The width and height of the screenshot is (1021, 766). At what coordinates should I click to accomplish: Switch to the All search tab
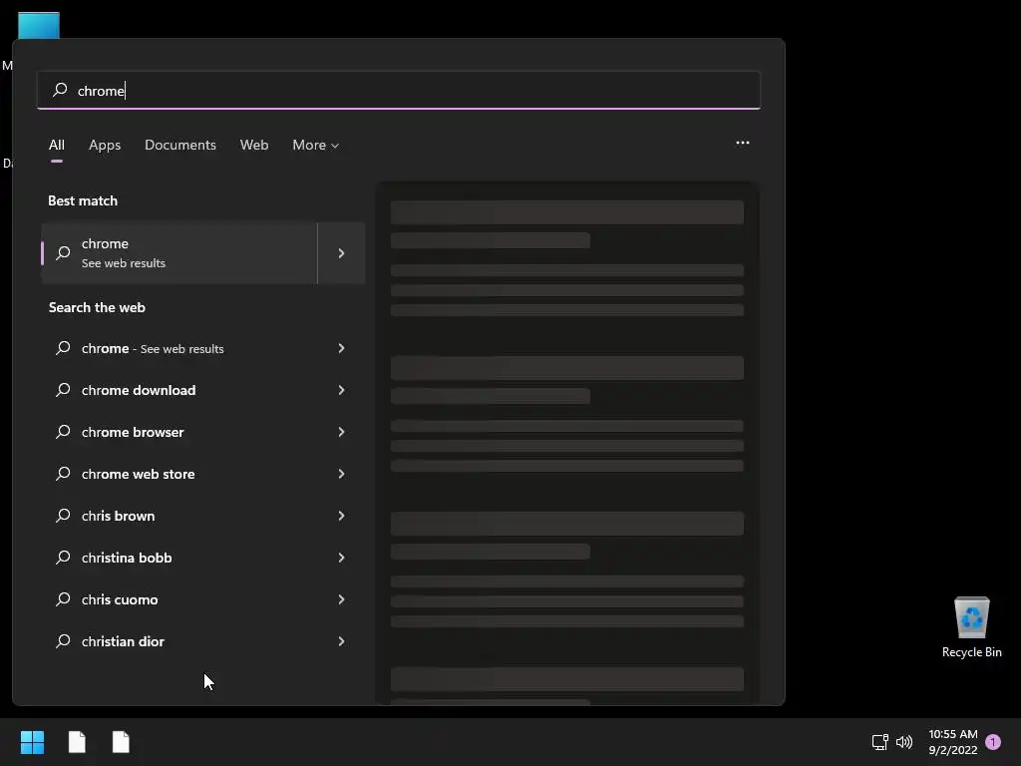(x=57, y=146)
